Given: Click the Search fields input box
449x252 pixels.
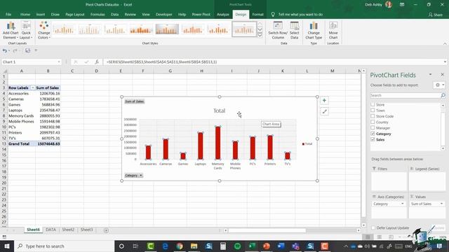Looking at the screenshot, I should click(406, 95).
